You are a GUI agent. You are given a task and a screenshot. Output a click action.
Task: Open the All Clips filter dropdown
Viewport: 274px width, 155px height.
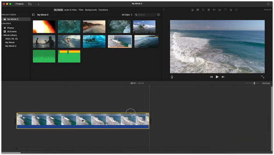click(127, 15)
